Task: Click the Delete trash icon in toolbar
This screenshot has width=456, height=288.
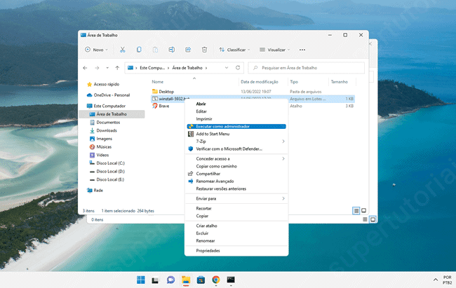Action: click(x=204, y=50)
